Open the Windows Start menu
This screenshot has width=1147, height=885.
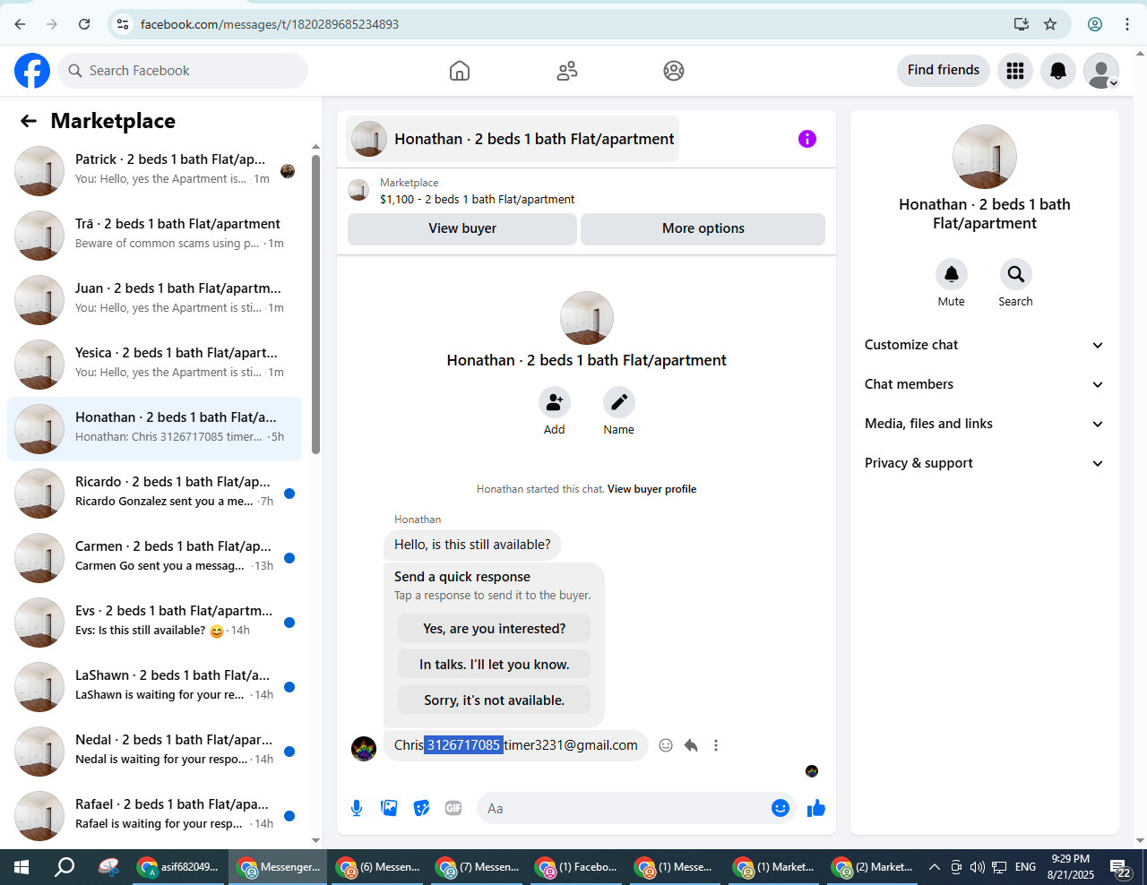coord(22,867)
